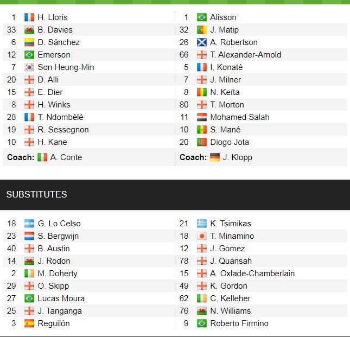Click the Scotland flag beside A. Robertson
Viewport: 350px width, 337px height.
[202, 42]
